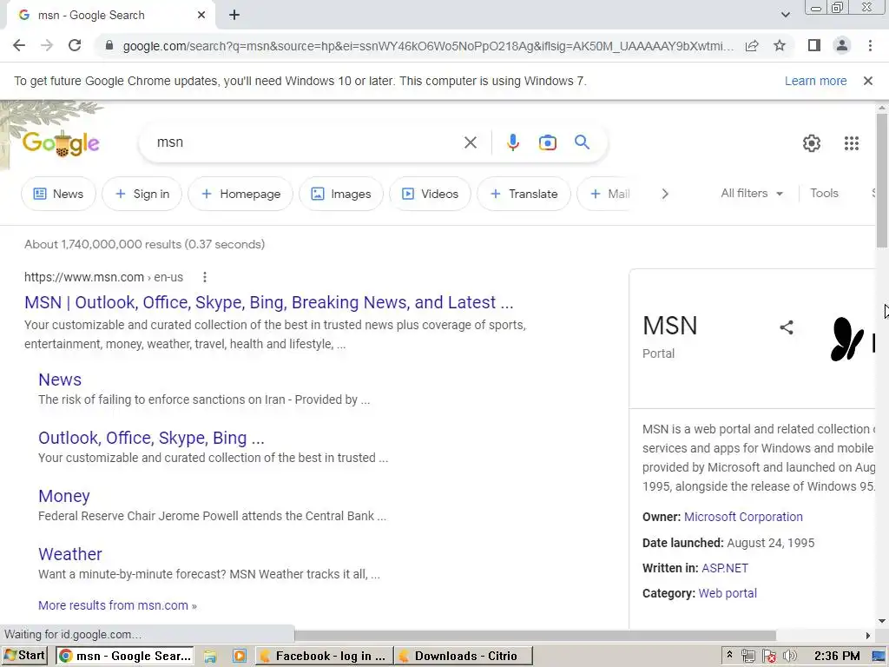Switch to Images results tab
889x667 pixels.
click(x=341, y=194)
